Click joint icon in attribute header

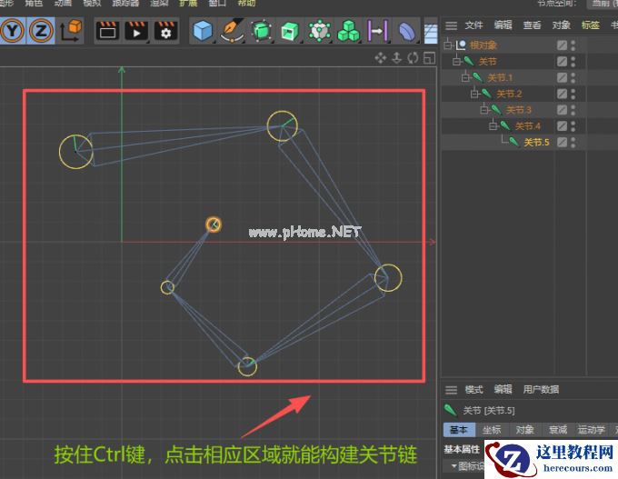pos(451,411)
